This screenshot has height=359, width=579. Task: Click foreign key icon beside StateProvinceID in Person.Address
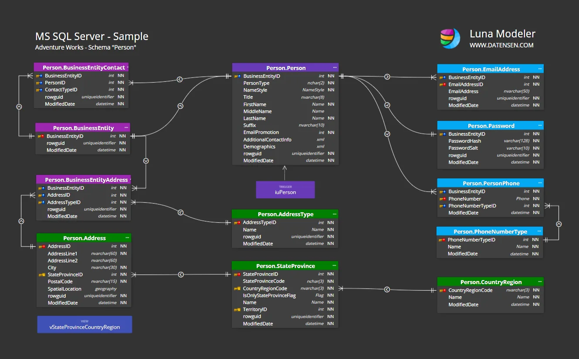pos(42,275)
